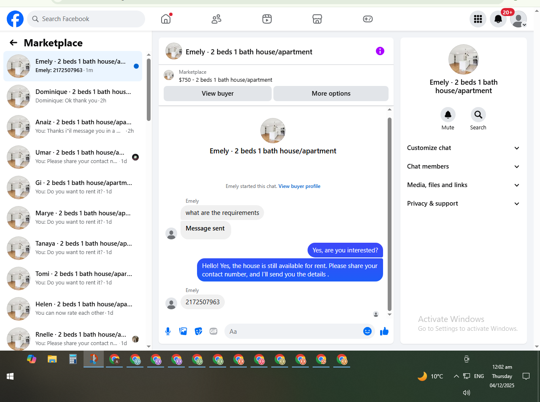The image size is (540, 402).
Task: Click the 'Yes, are you interested?' message
Action: pyautogui.click(x=345, y=250)
